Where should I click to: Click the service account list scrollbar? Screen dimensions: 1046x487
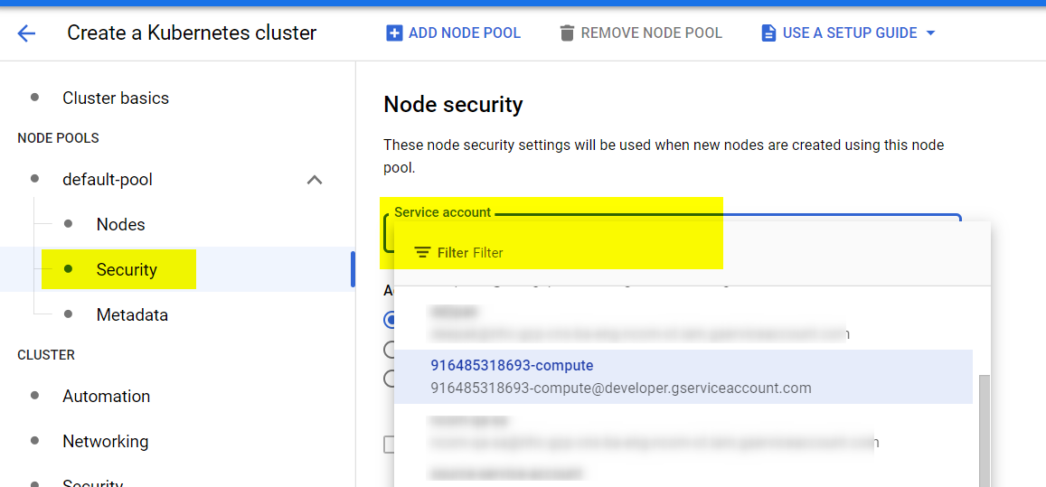(x=984, y=431)
